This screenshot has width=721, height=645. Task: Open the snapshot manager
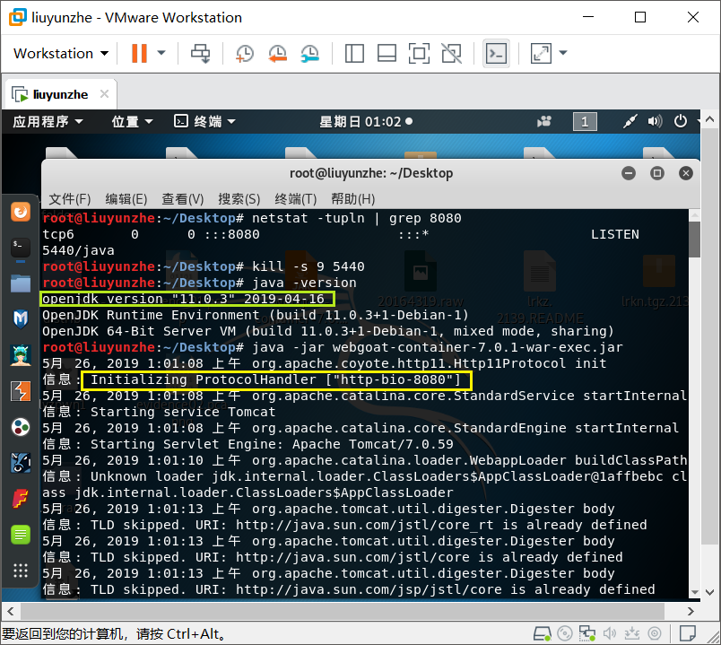tap(310, 53)
